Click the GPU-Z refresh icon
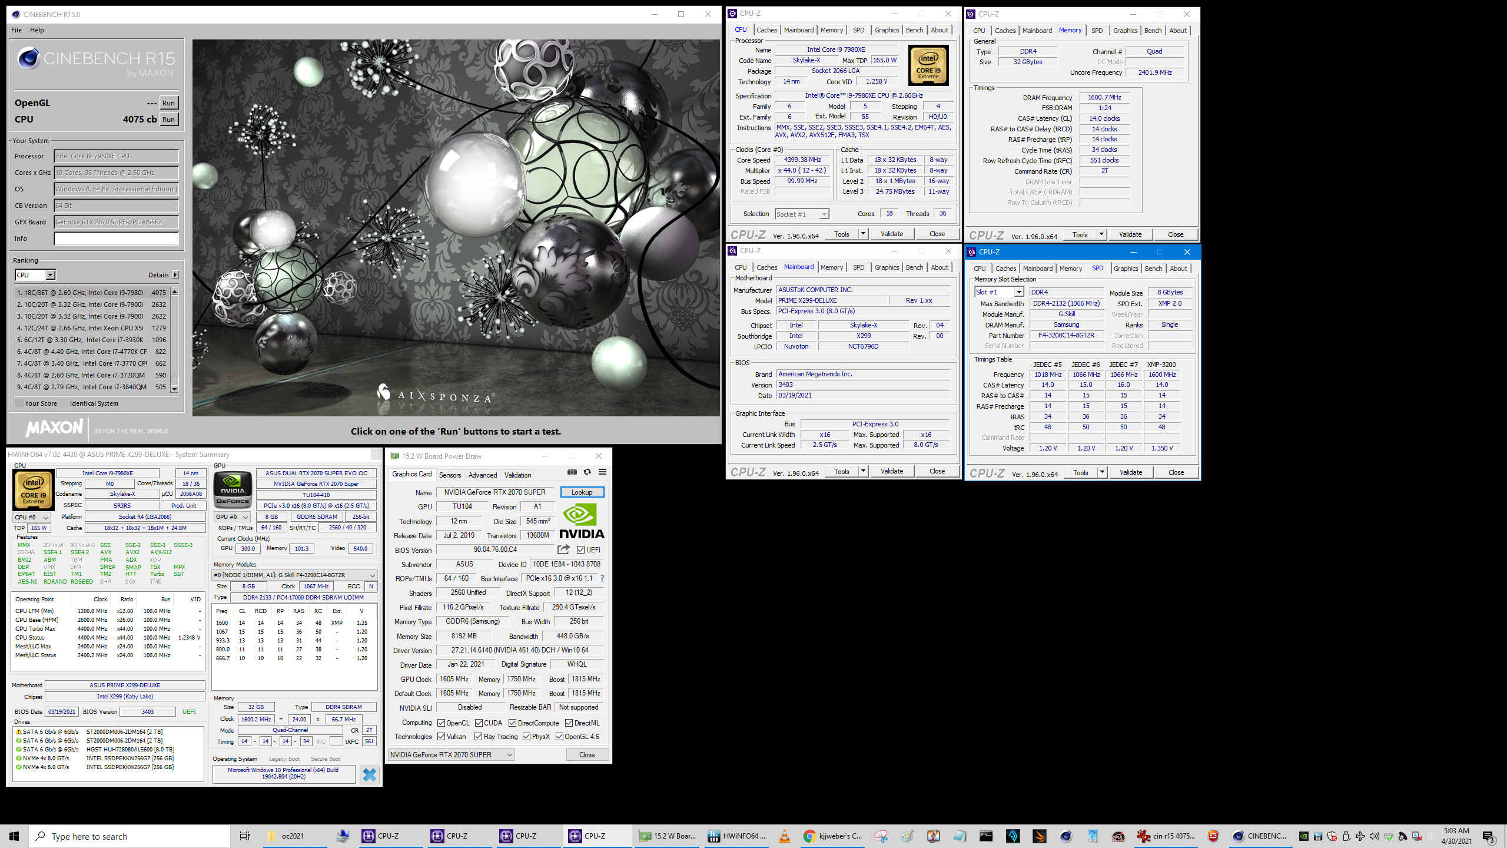1507x848 pixels. coord(587,472)
